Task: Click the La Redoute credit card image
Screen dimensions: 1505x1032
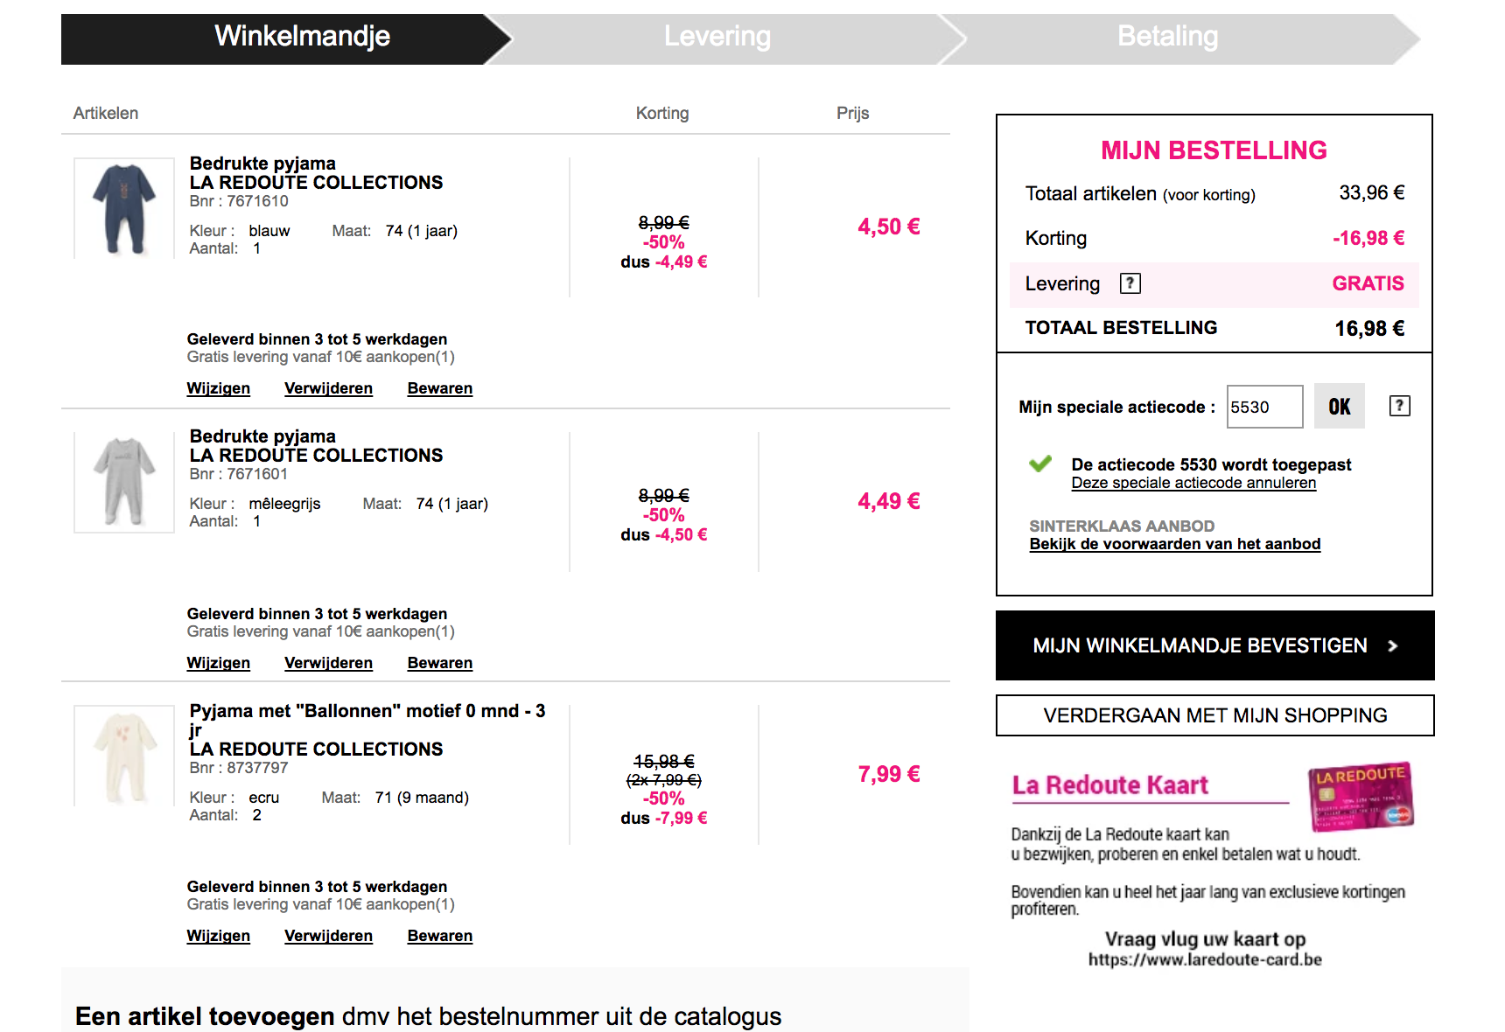Action: [1361, 796]
